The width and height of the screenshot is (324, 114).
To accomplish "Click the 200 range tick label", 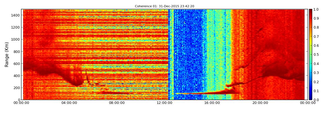I will click(17, 88).
